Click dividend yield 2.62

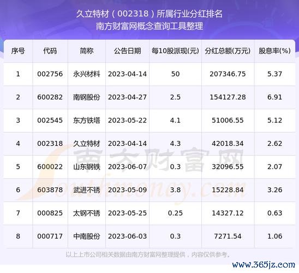[274, 144]
